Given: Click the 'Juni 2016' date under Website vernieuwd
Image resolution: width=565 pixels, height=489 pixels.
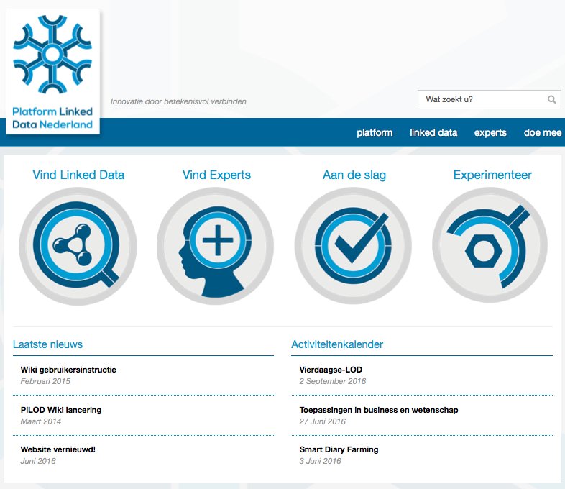Looking at the screenshot, I should click(x=38, y=461).
